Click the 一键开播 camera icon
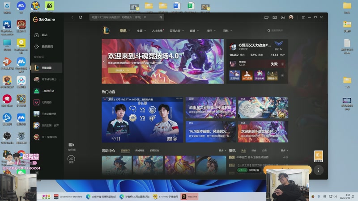Viewport: 358px width, 201px height. pyautogui.click(x=71, y=145)
